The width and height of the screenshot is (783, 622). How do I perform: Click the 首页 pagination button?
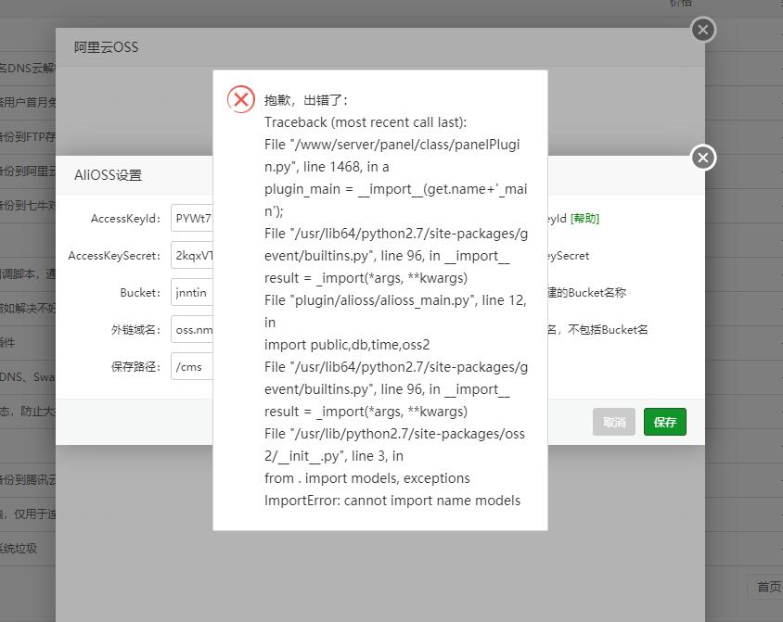[x=768, y=587]
